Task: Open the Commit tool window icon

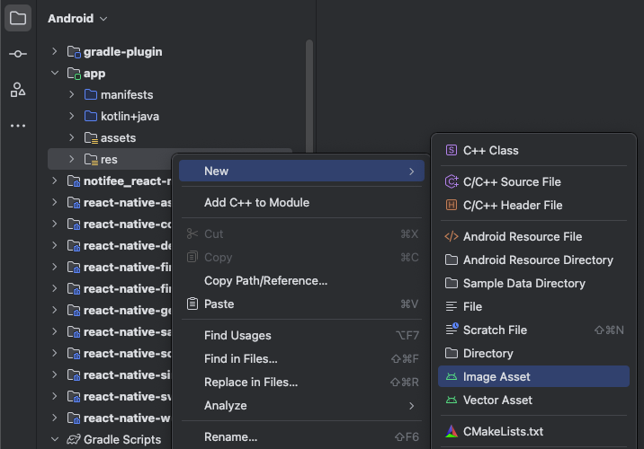Action: (x=18, y=54)
